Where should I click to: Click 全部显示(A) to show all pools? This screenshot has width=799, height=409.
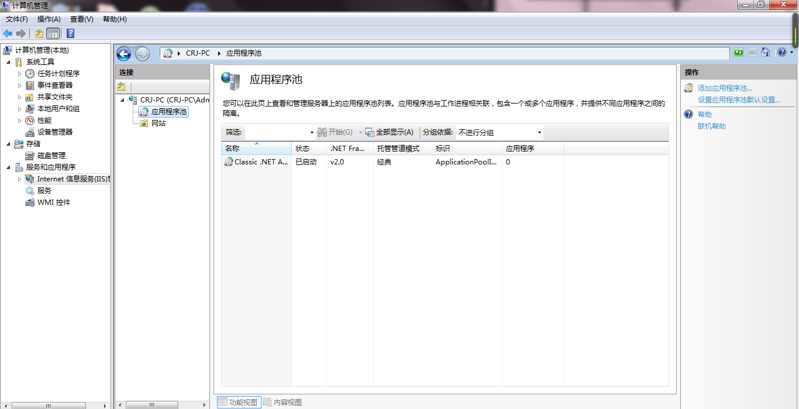point(394,132)
